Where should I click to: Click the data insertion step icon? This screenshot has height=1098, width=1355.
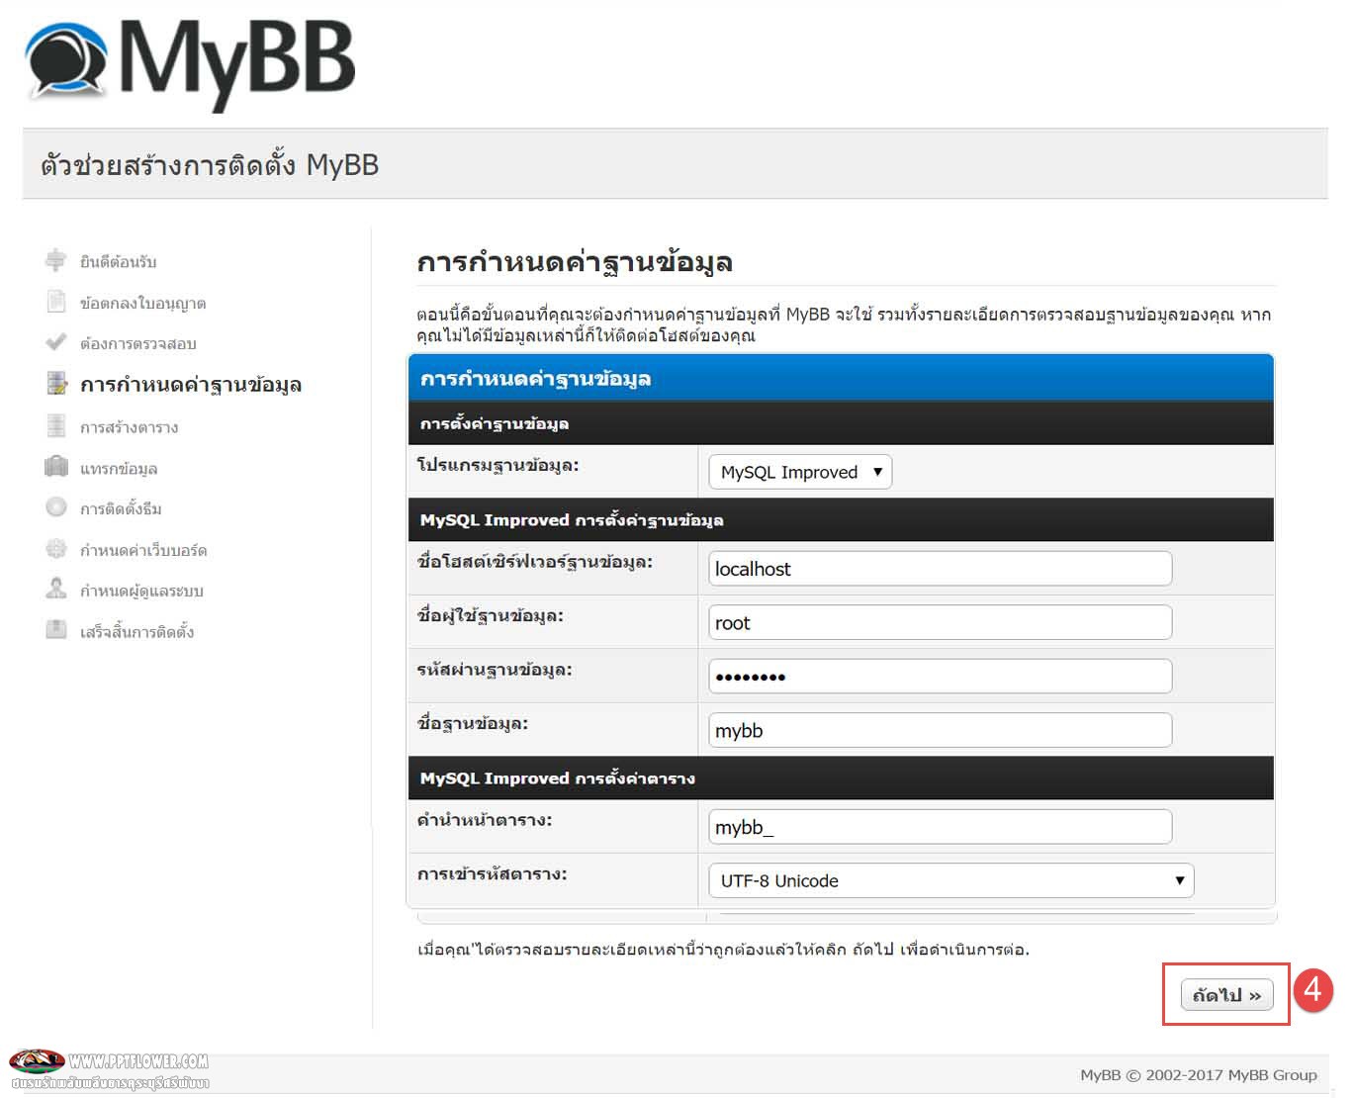pos(56,467)
